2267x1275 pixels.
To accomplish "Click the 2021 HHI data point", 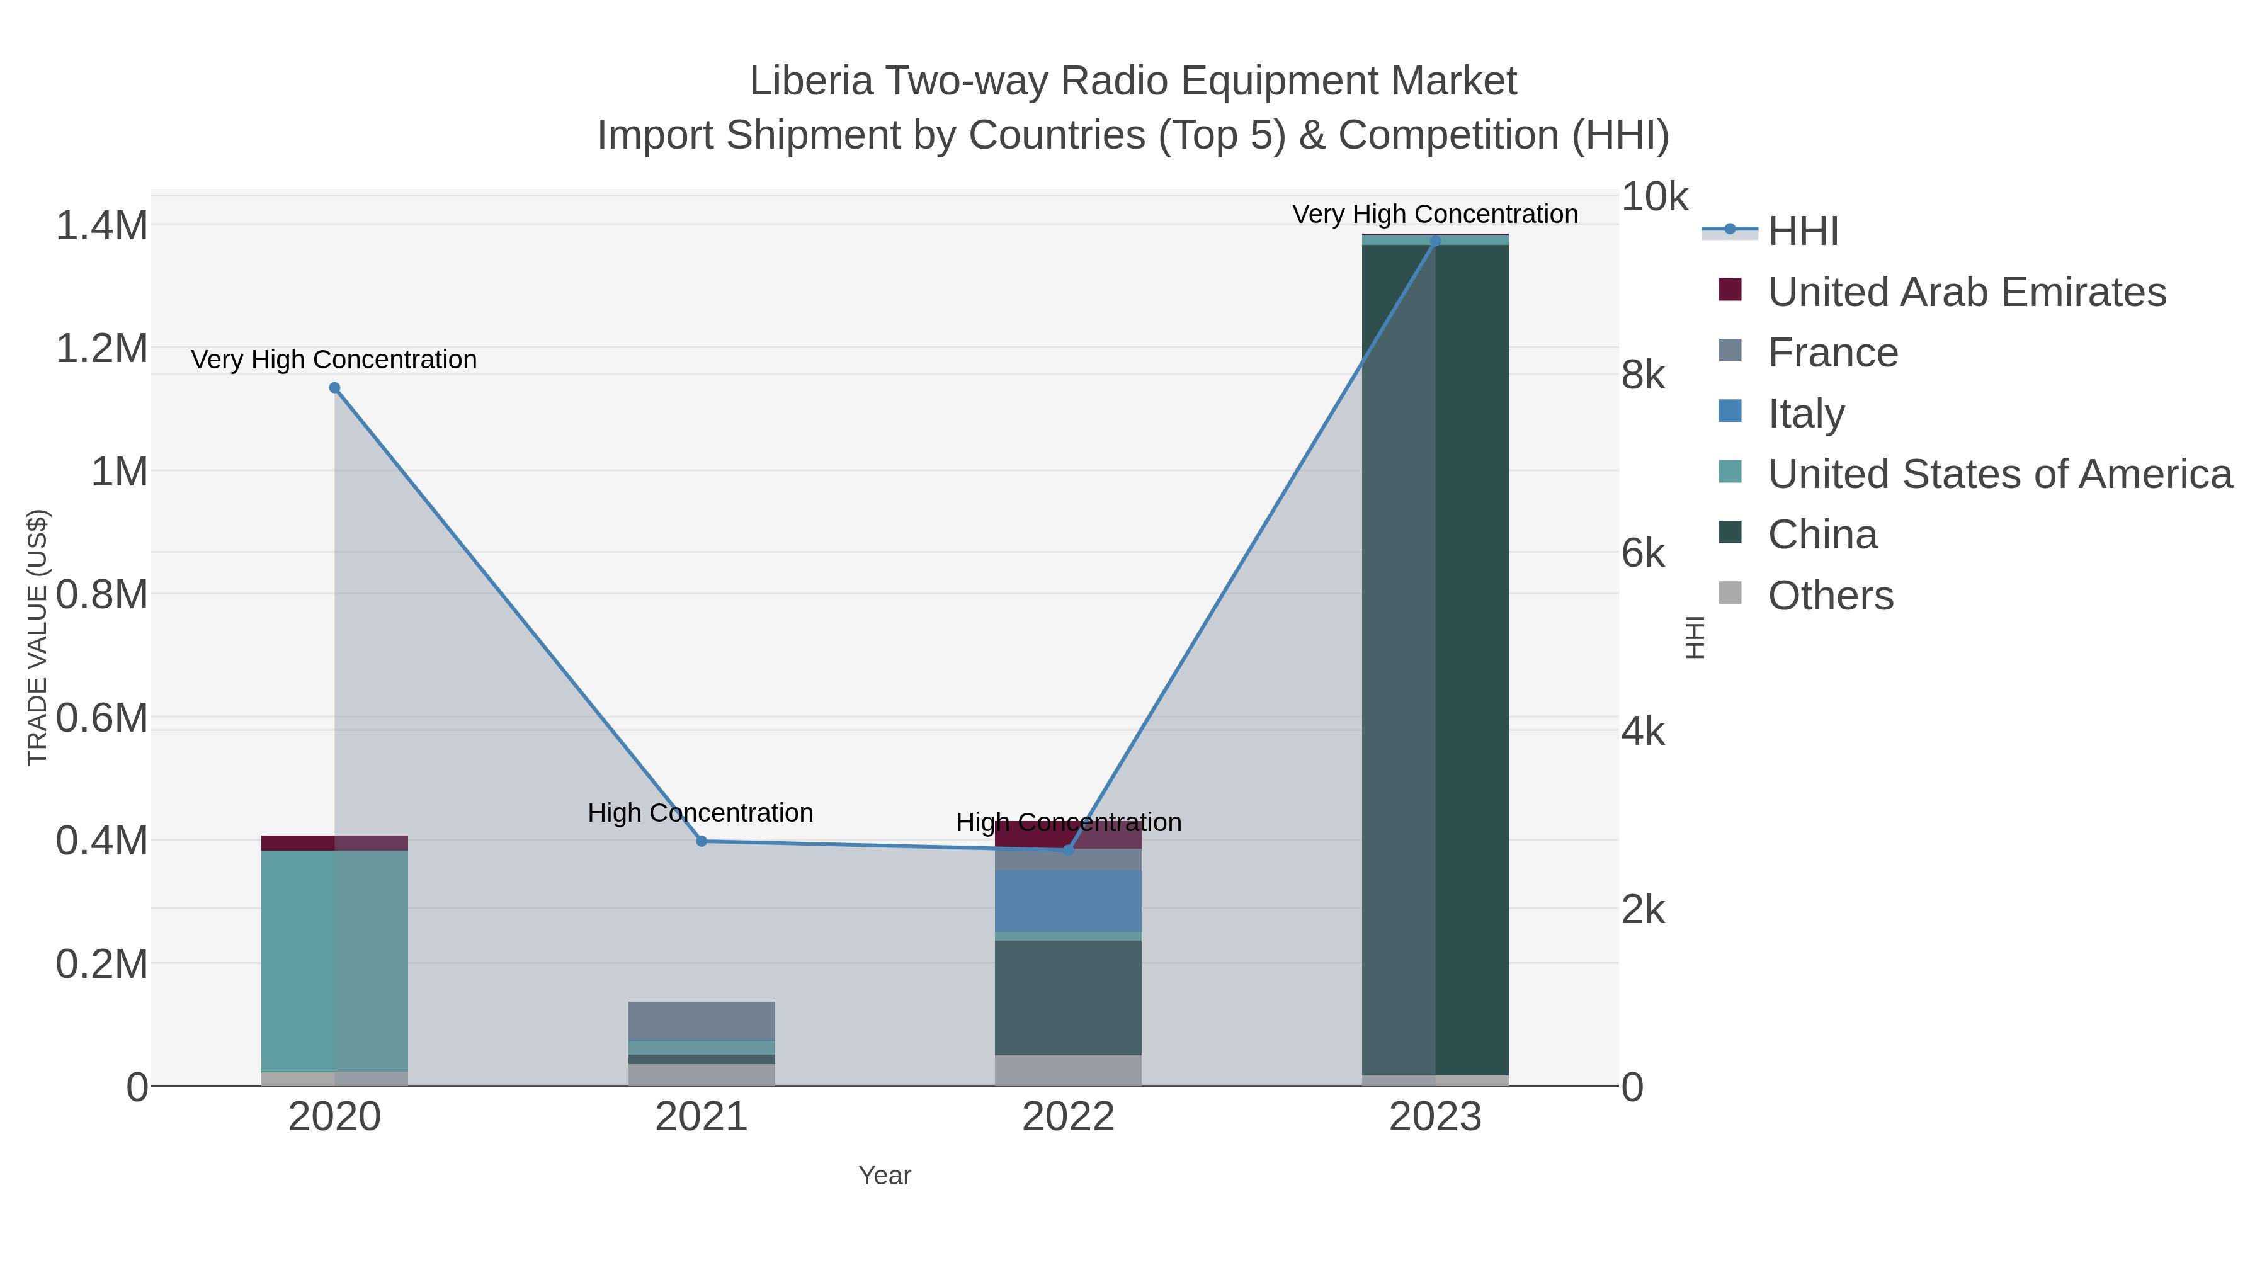I will pyautogui.click(x=702, y=841).
